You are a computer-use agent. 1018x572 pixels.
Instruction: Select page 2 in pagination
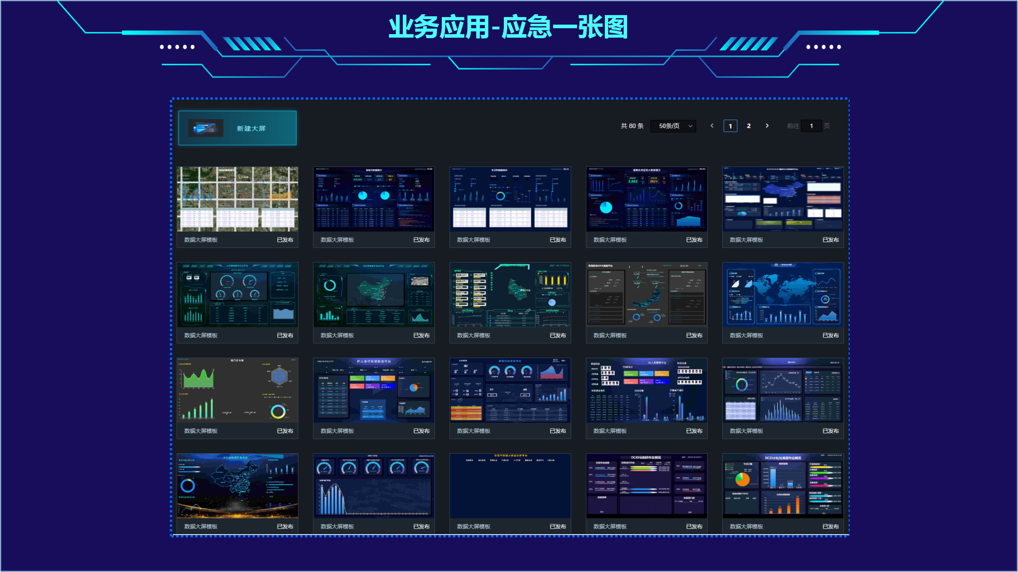[x=748, y=126]
